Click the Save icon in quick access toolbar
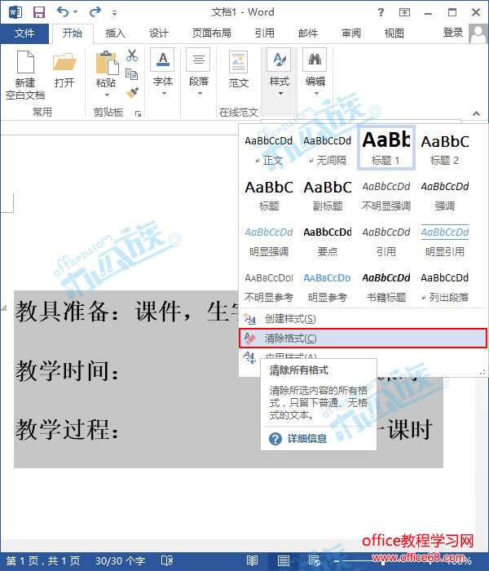The image size is (489, 571). point(39,12)
